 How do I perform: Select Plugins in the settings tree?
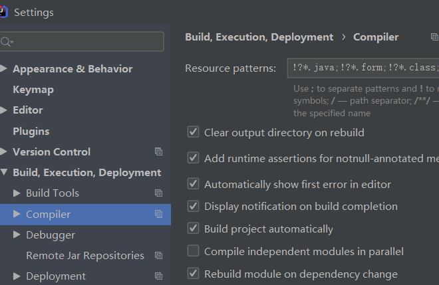point(31,132)
